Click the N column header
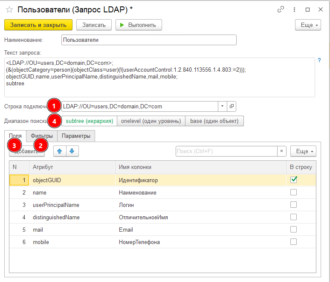 coord(19,167)
